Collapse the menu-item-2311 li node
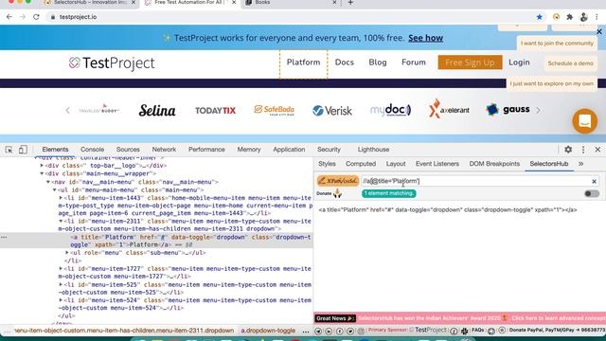606x341 pixels. pos(61,221)
